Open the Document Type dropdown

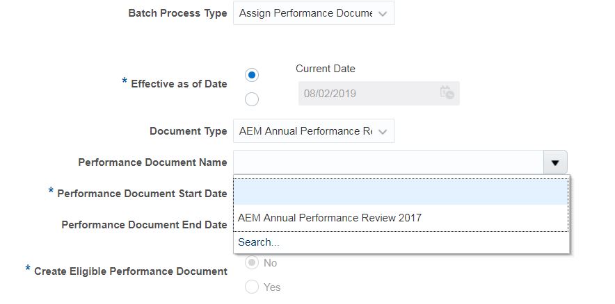tap(313, 131)
